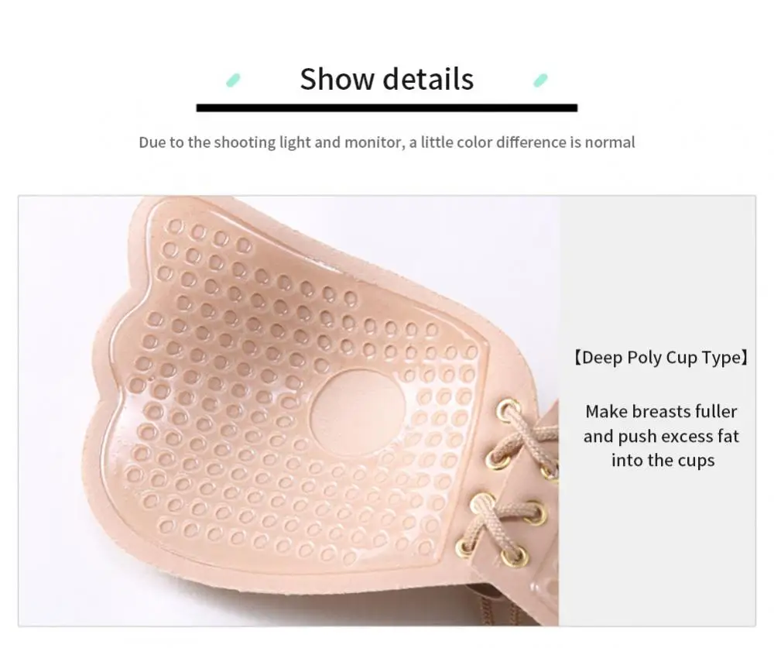The height and width of the screenshot is (648, 774).
Task: Click the product photo of silicone cup
Action: pyautogui.click(x=289, y=411)
